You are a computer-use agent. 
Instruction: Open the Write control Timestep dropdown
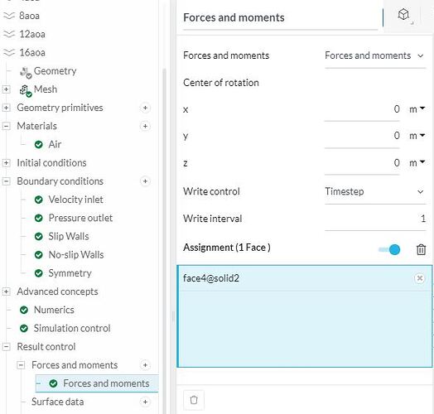point(375,191)
